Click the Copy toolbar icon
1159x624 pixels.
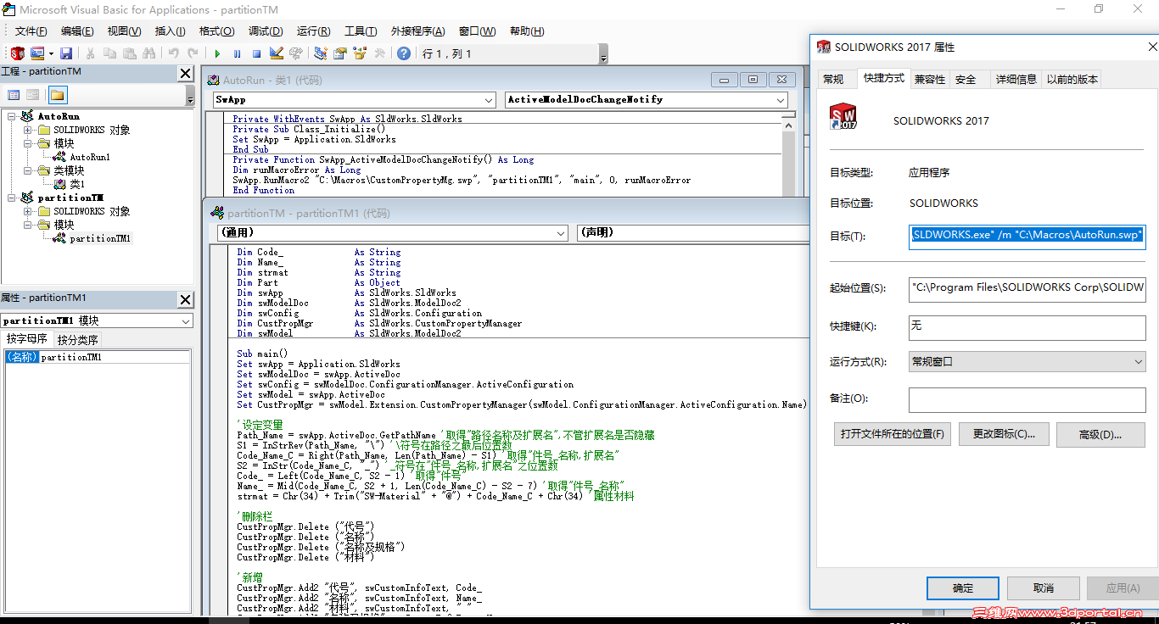click(109, 53)
